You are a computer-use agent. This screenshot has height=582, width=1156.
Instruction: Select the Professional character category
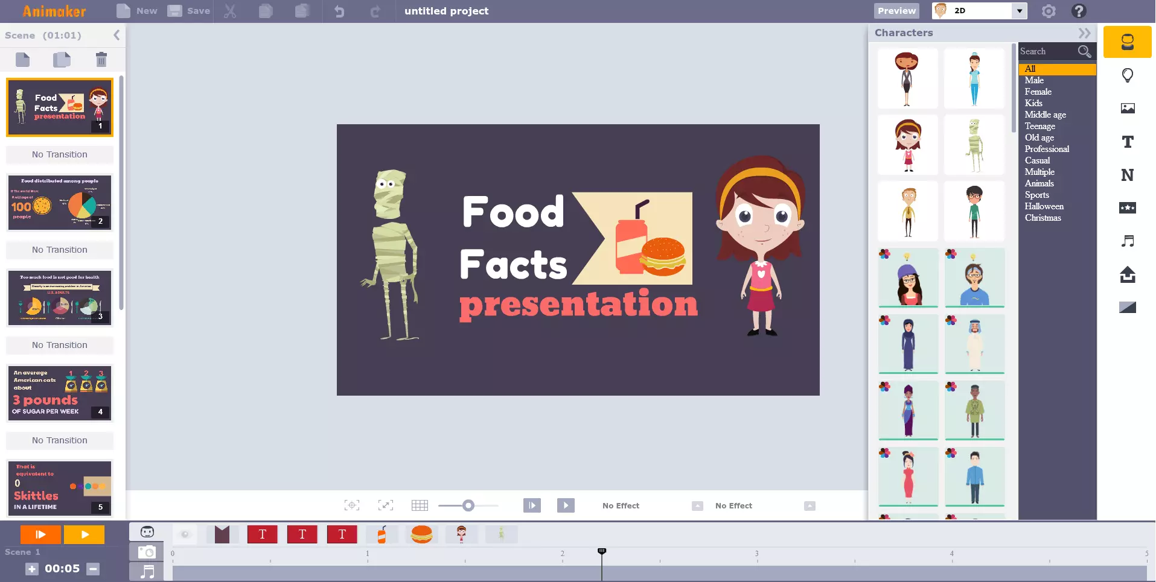pyautogui.click(x=1047, y=149)
